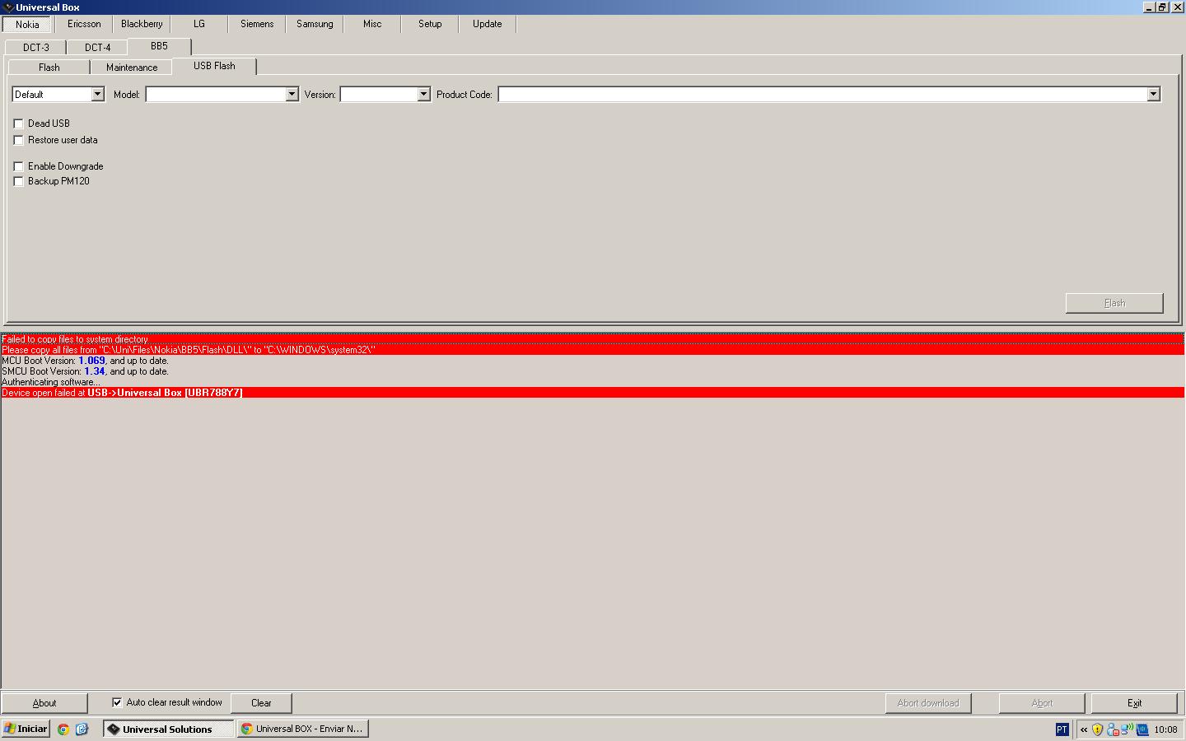Viewport: 1186px width, 741px height.
Task: Clear the result window
Action: coord(261,703)
